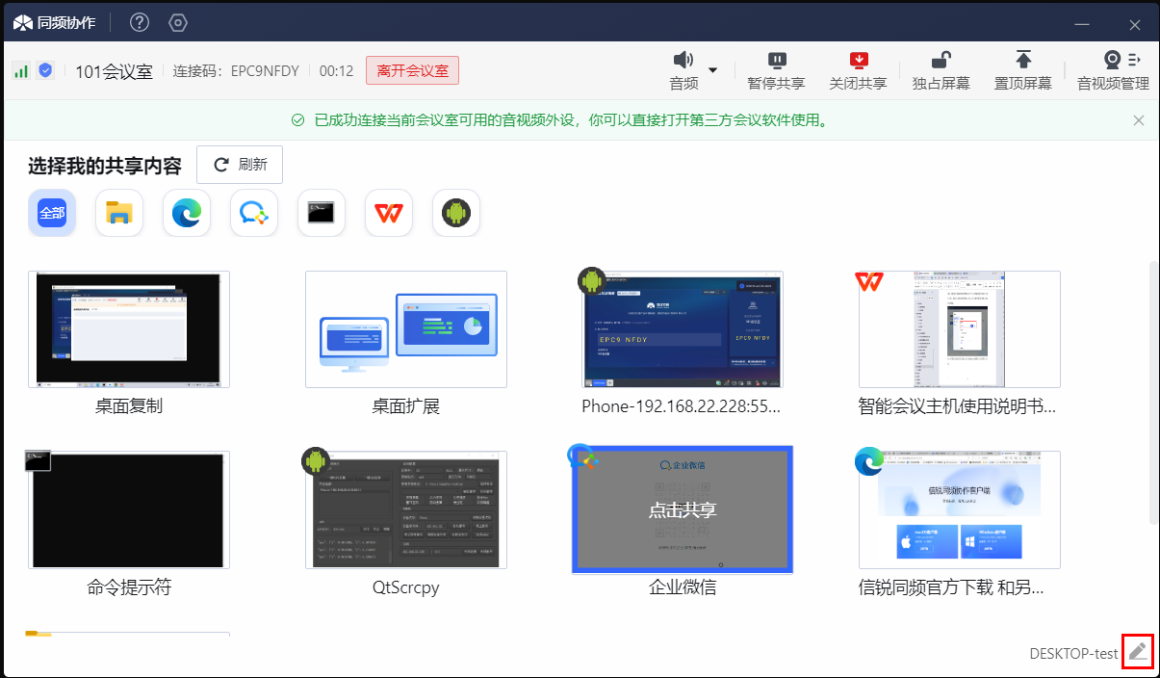Image resolution: width=1160 pixels, height=678 pixels.
Task: Filter by 企业微信 chat icon
Action: [x=254, y=213]
